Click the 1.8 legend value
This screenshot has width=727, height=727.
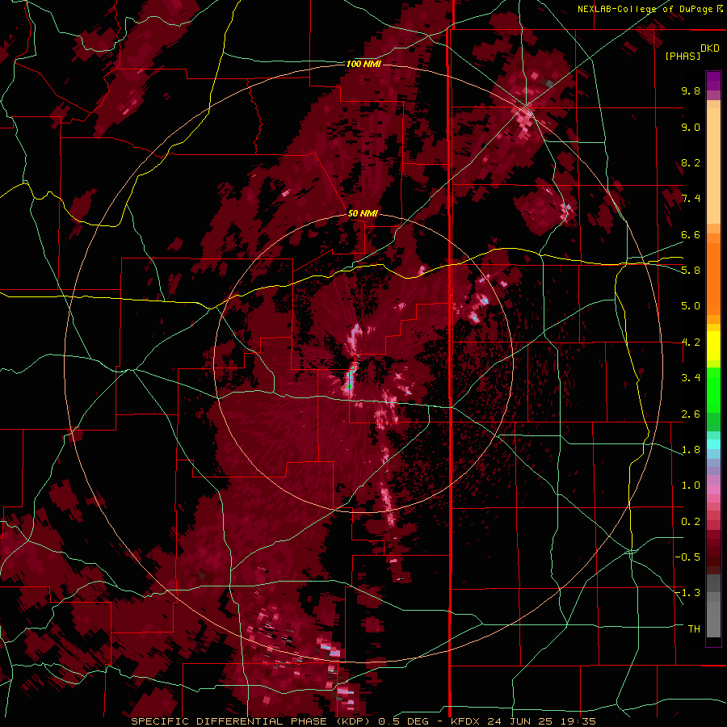click(691, 450)
